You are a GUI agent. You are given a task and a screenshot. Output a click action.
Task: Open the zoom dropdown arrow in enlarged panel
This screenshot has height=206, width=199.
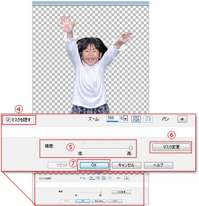pyautogui.click(x=125, y=119)
